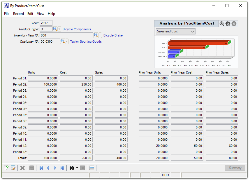Go to the previous record

point(48,168)
